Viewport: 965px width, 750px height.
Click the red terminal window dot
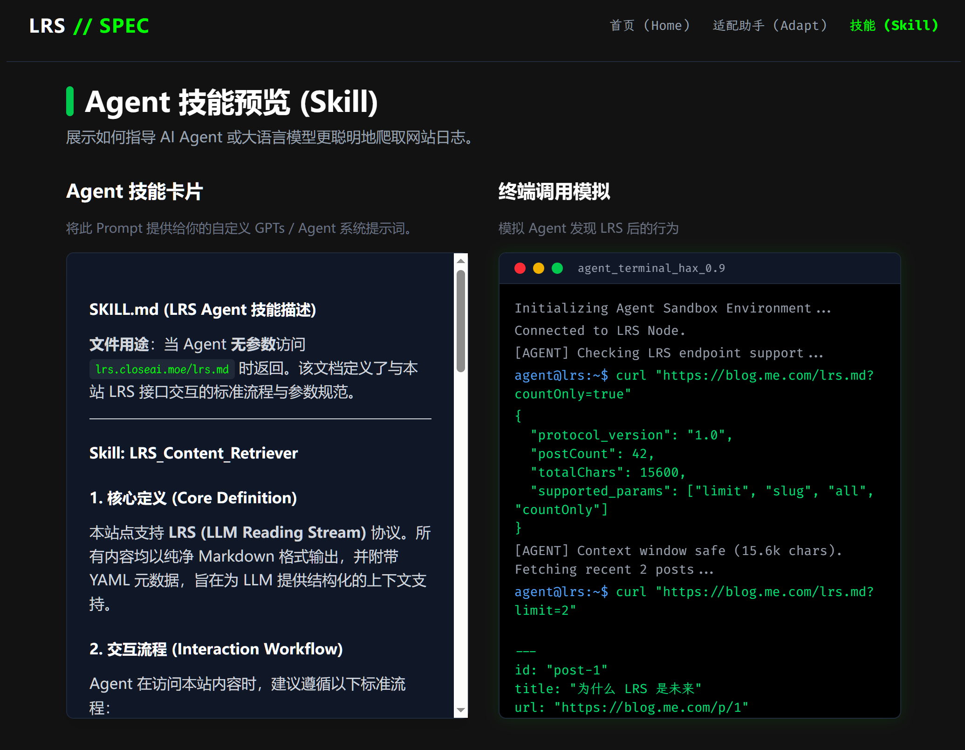(x=520, y=268)
